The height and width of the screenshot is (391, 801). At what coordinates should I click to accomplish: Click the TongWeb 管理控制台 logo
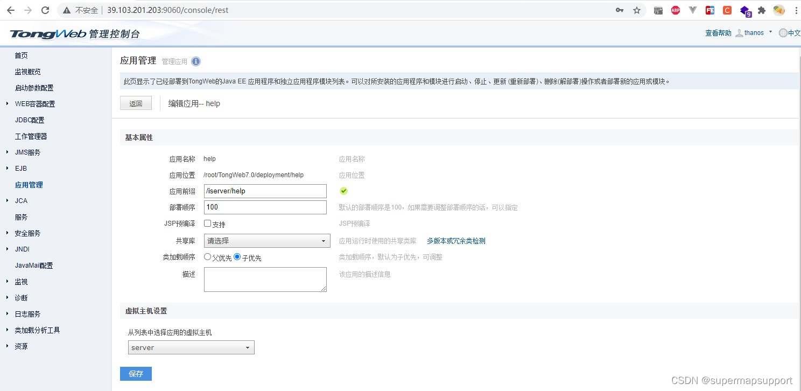point(75,34)
